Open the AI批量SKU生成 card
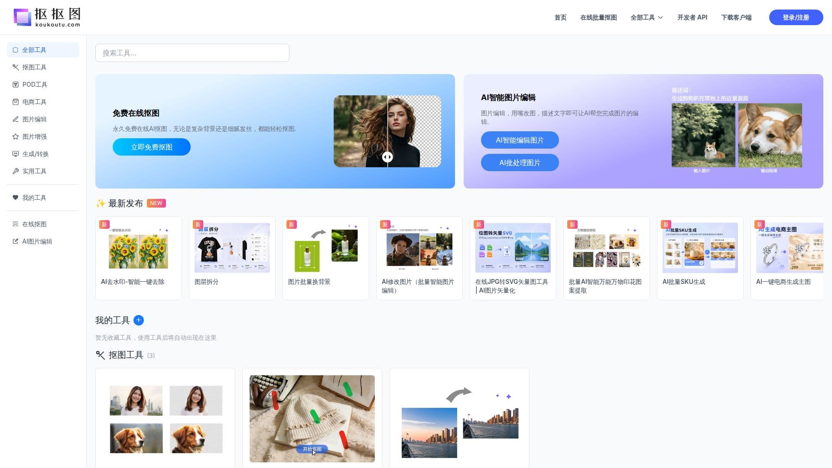The image size is (832, 468). (x=700, y=258)
